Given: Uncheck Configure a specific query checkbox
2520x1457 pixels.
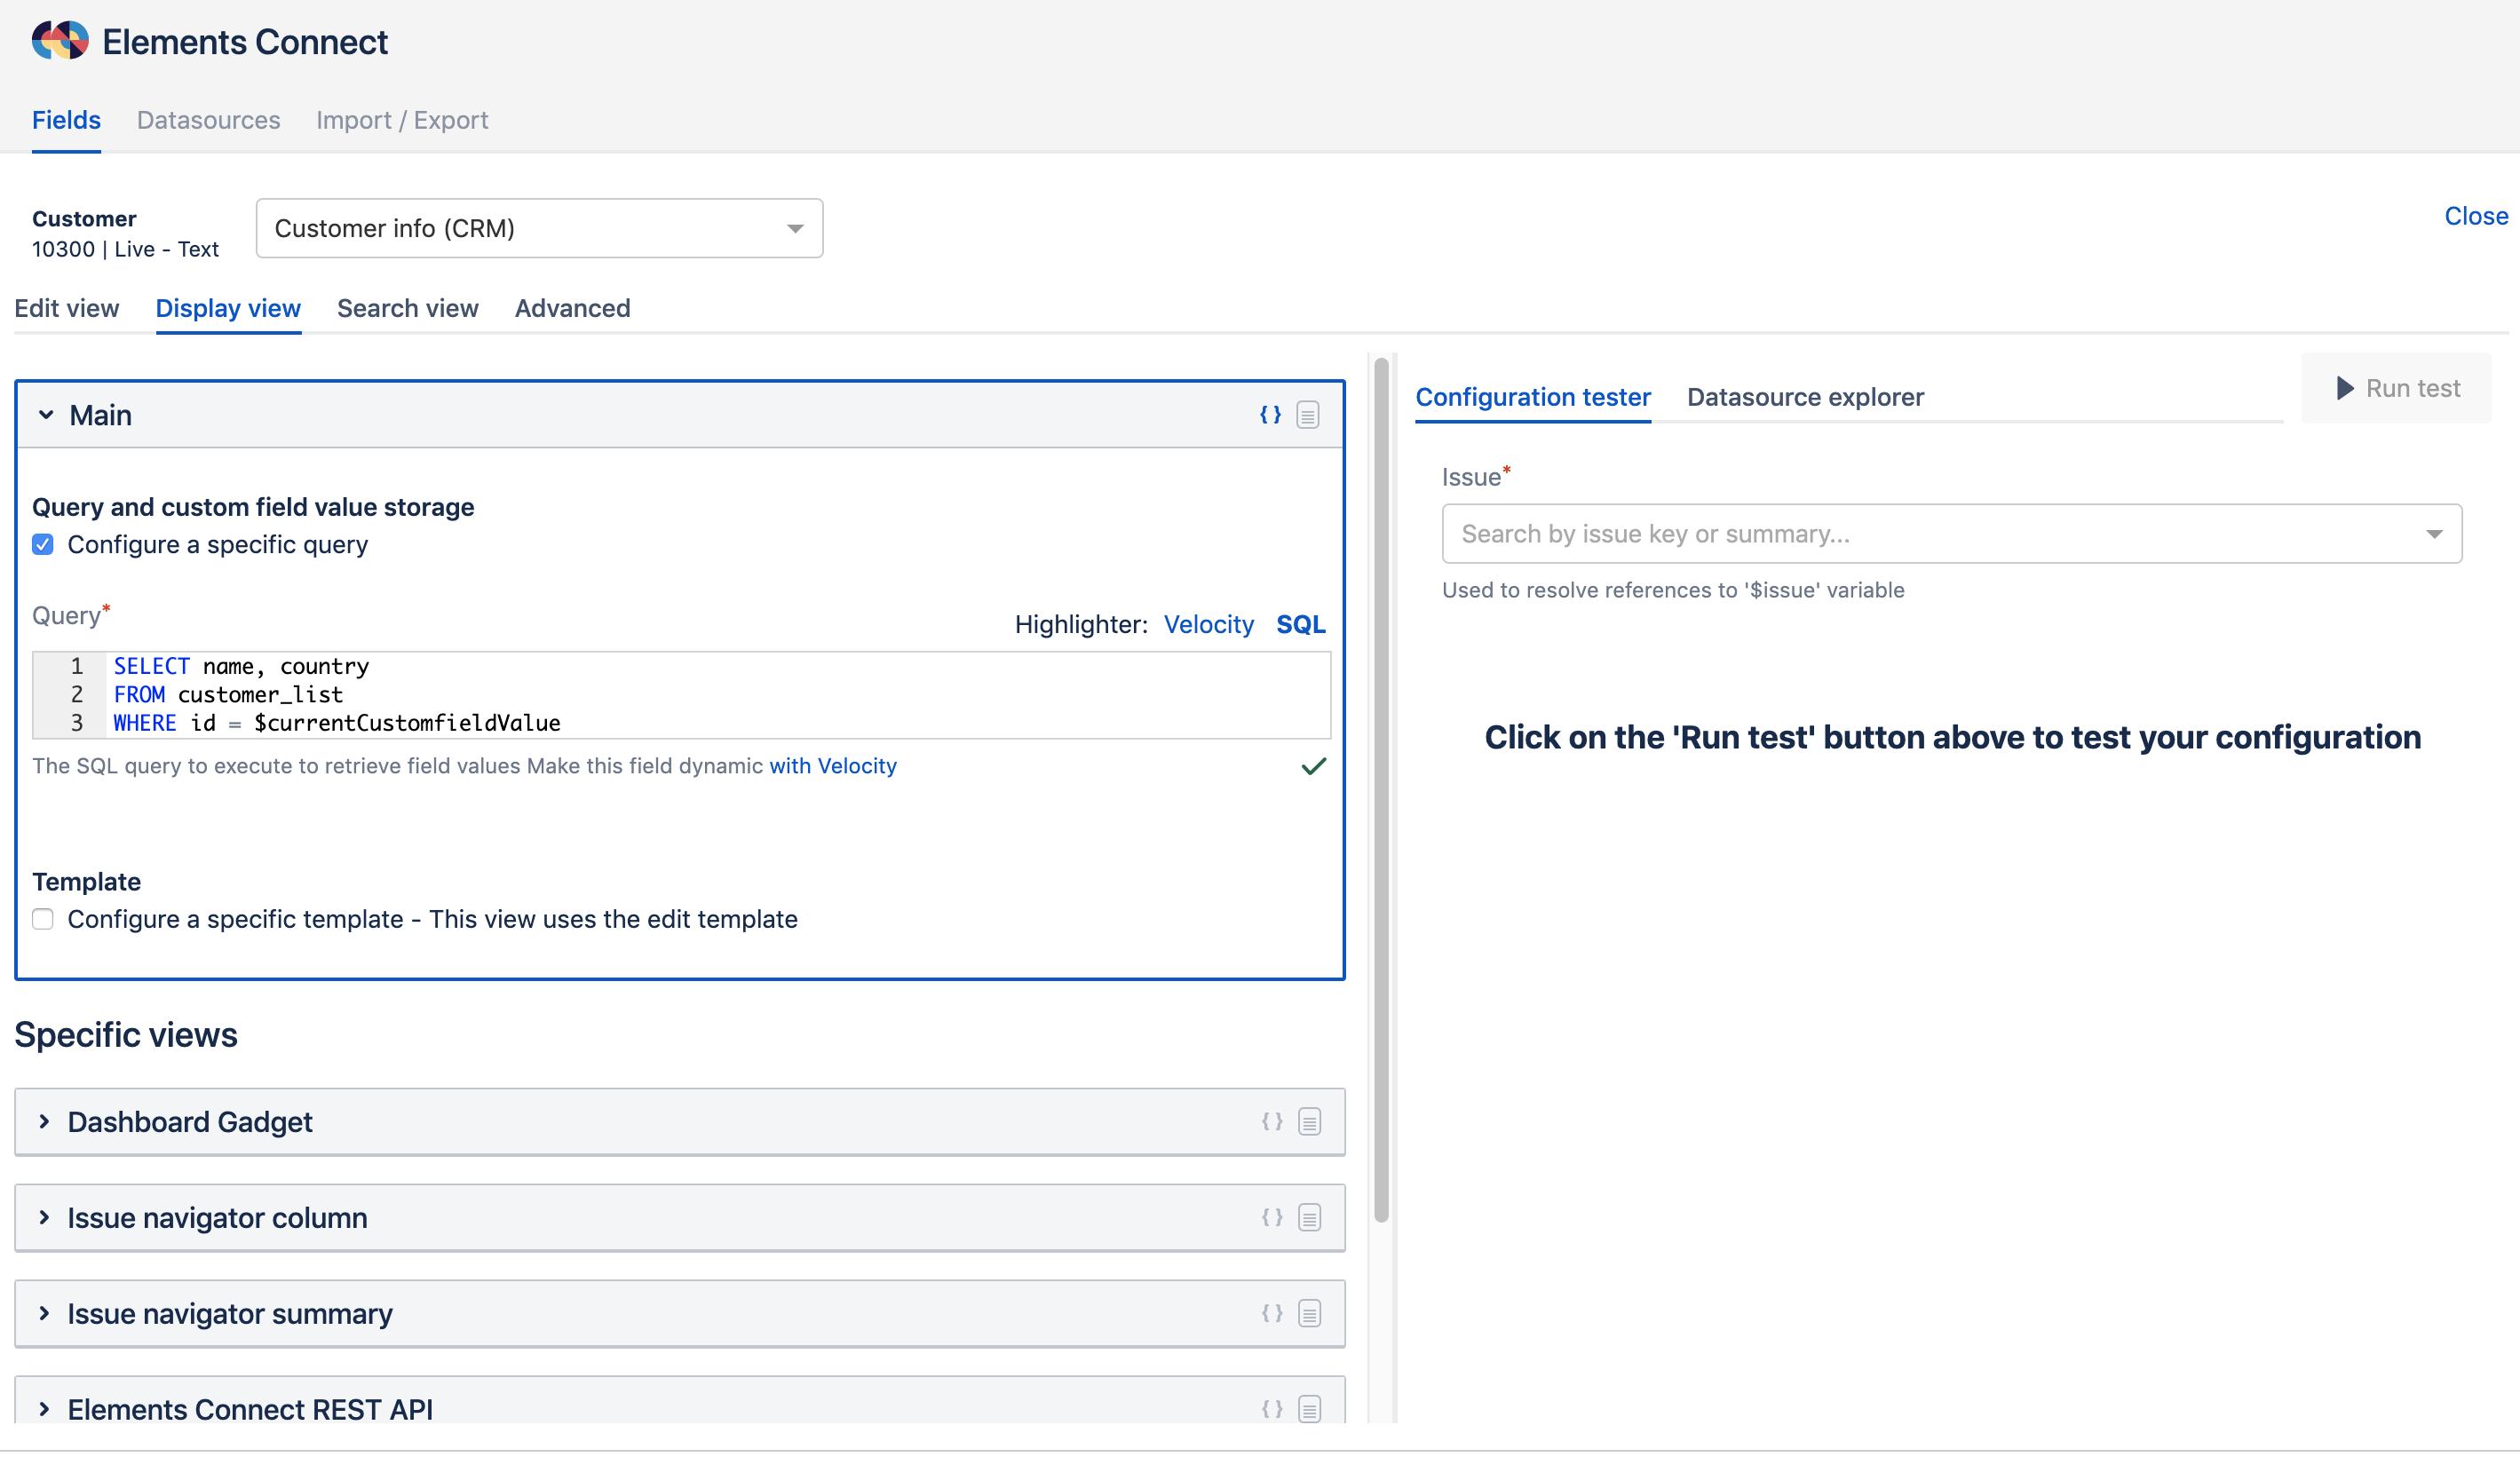Looking at the screenshot, I should 43,544.
